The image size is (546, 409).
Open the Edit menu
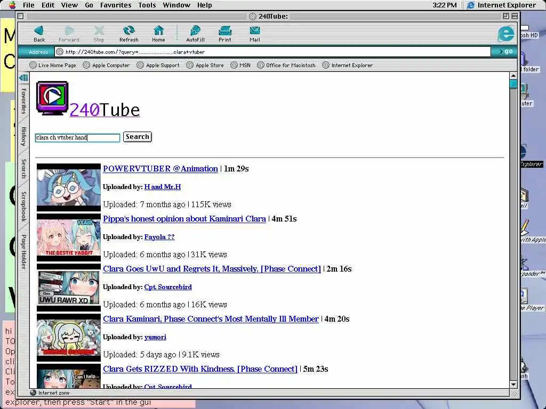click(48, 5)
